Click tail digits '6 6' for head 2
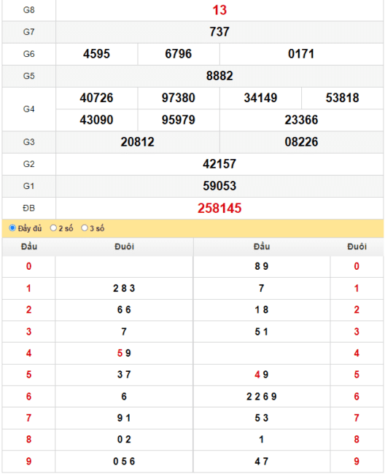The height and width of the screenshot is (474, 385). tap(124, 310)
